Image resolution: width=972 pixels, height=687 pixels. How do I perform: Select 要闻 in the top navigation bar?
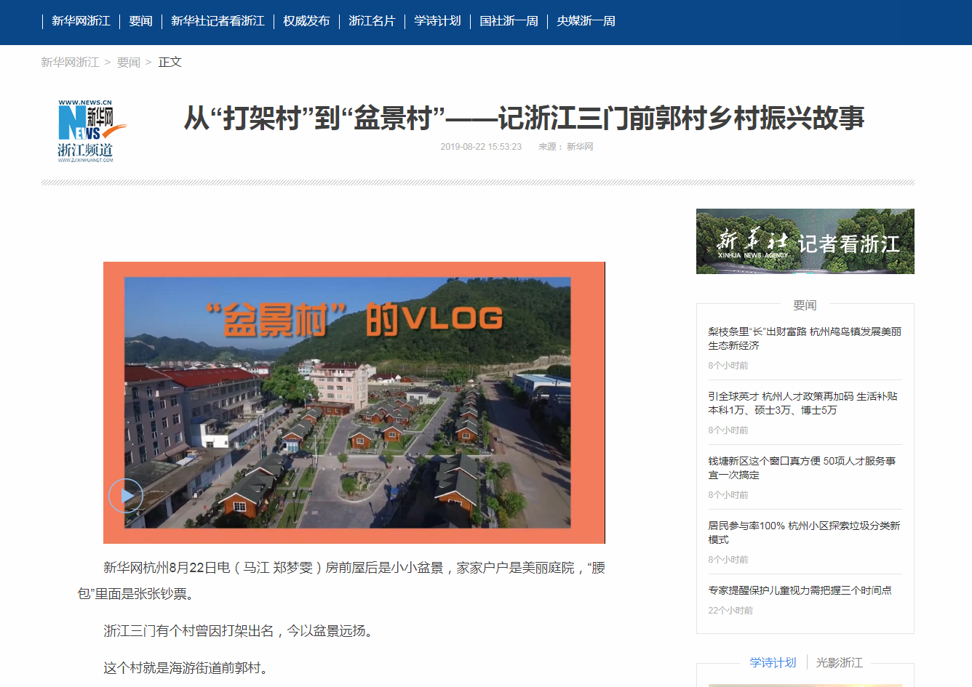(x=140, y=21)
